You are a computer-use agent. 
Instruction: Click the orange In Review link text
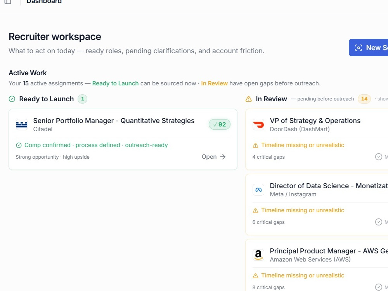[x=214, y=83]
